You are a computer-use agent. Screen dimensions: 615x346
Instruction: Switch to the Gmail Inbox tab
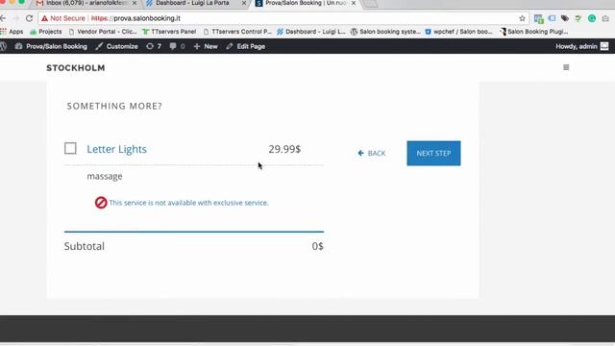click(x=86, y=3)
